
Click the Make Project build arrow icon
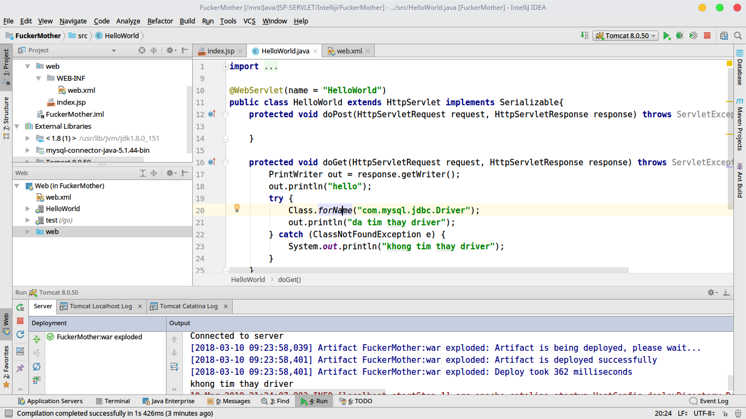coord(584,35)
